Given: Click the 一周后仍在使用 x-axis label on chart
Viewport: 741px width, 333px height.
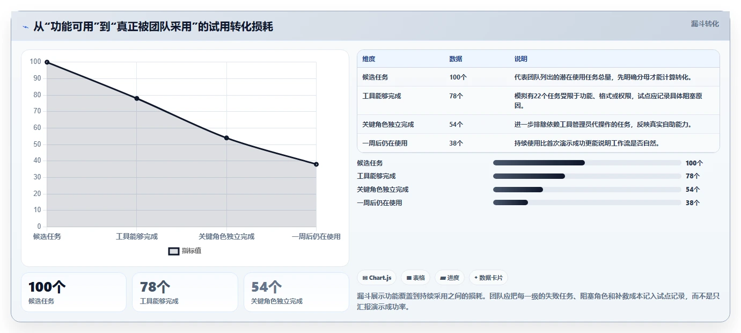Looking at the screenshot, I should (316, 236).
